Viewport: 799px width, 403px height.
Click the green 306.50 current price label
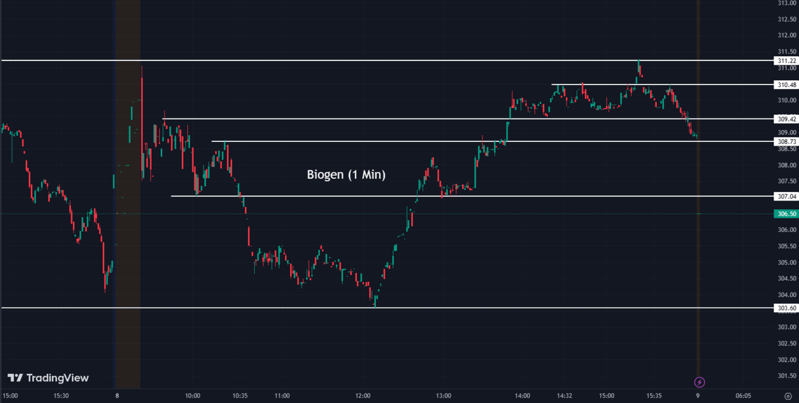tap(786, 214)
